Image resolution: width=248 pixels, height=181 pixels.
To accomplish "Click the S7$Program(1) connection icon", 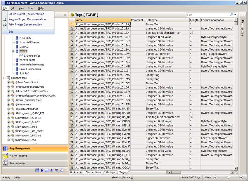I will 21,56.
